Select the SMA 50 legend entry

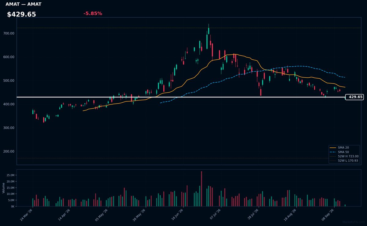click(344, 152)
